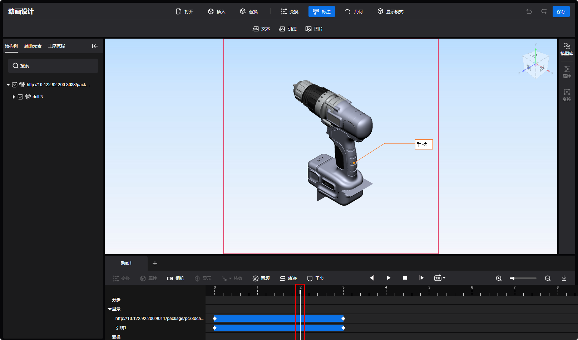Expand the drill 3 tree node
578x340 pixels.
[14, 97]
